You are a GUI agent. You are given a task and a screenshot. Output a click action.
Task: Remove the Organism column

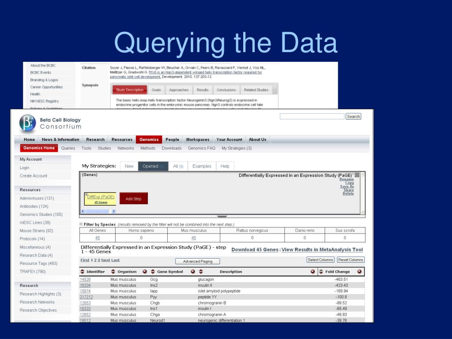145,271
